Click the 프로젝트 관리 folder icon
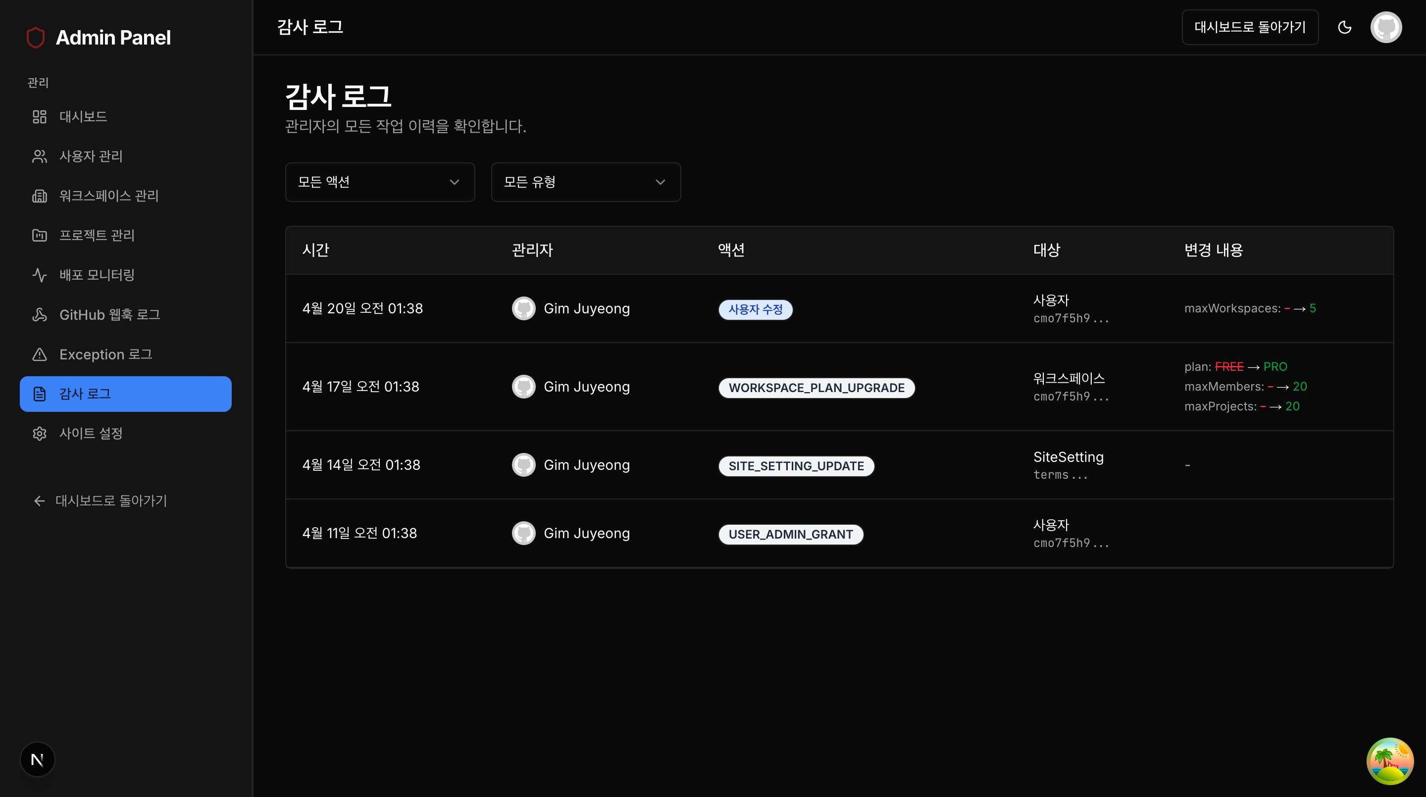1426x797 pixels. click(39, 235)
